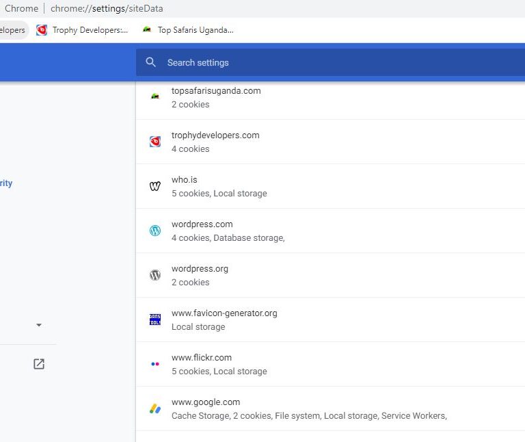
Task: Open www.google.com site entry
Action: [x=330, y=409]
